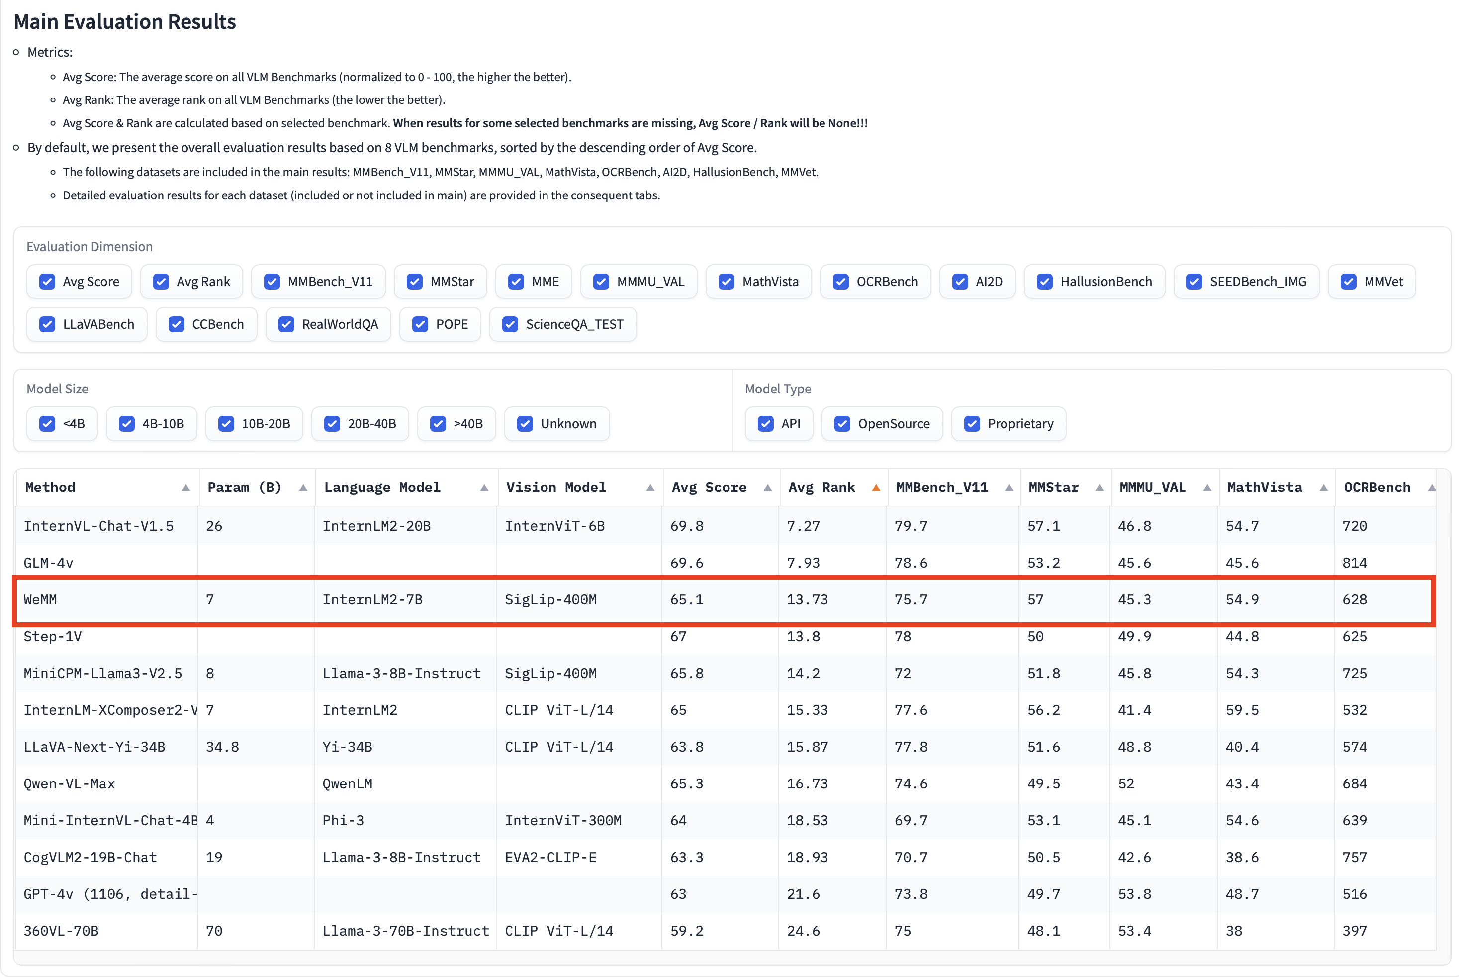Click the OCRBench column header
The width and height of the screenshot is (1459, 977).
pyautogui.click(x=1376, y=488)
